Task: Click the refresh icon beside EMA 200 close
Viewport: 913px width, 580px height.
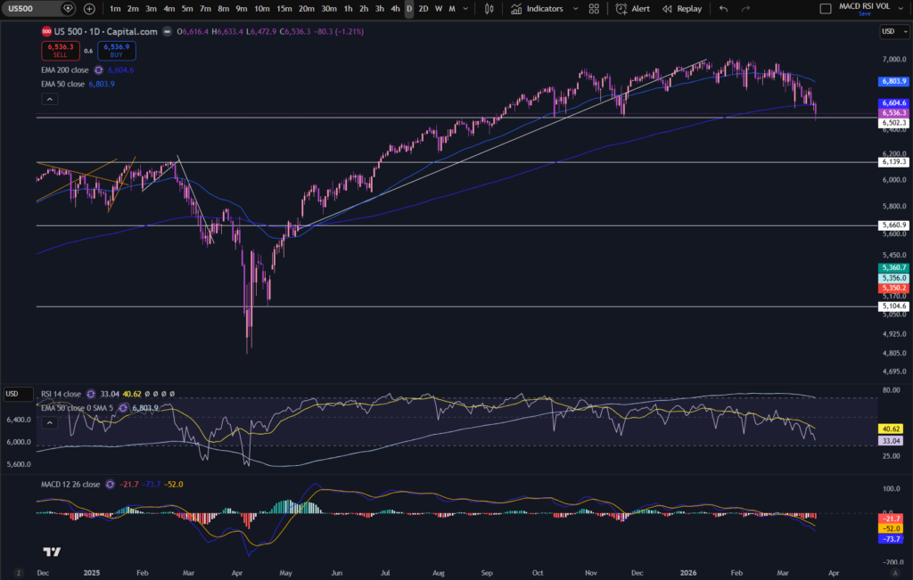Action: [98, 69]
